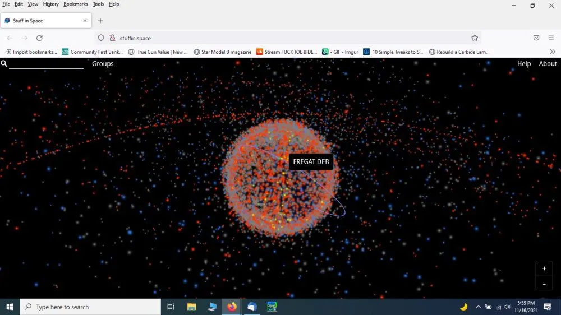The width and height of the screenshot is (561, 315).
Task: Zoom out with the minus button
Action: point(544,284)
